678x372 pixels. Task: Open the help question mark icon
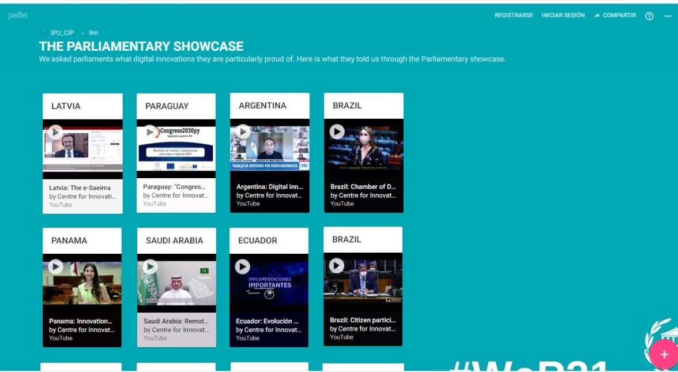[649, 16]
